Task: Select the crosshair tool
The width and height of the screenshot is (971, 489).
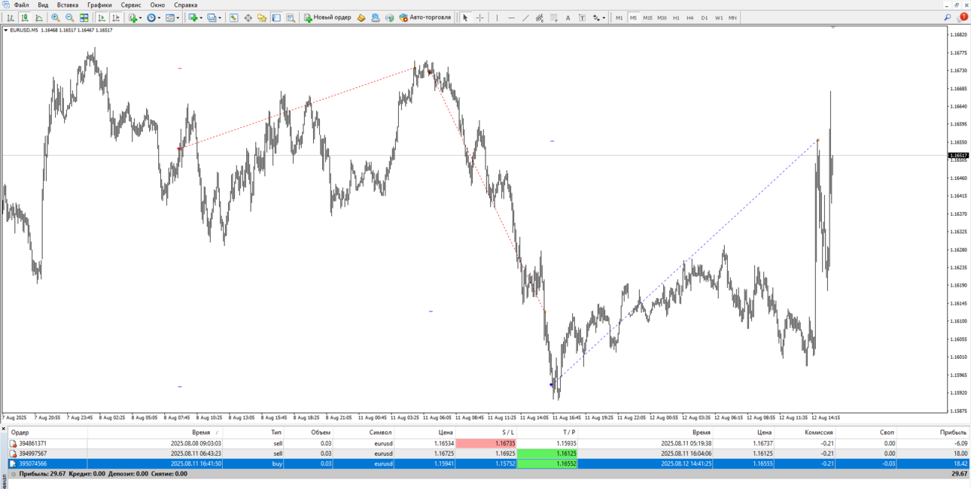Action: pyautogui.click(x=479, y=17)
